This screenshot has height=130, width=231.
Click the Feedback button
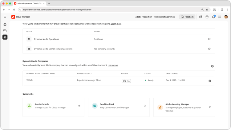(x=187, y=17)
